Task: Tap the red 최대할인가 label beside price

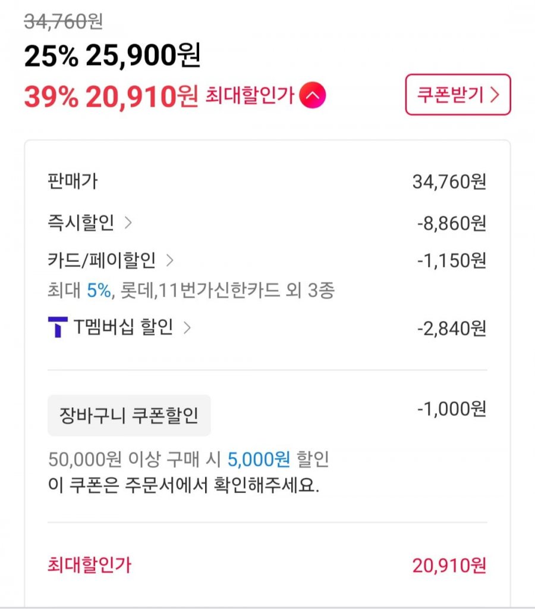Action: point(250,95)
